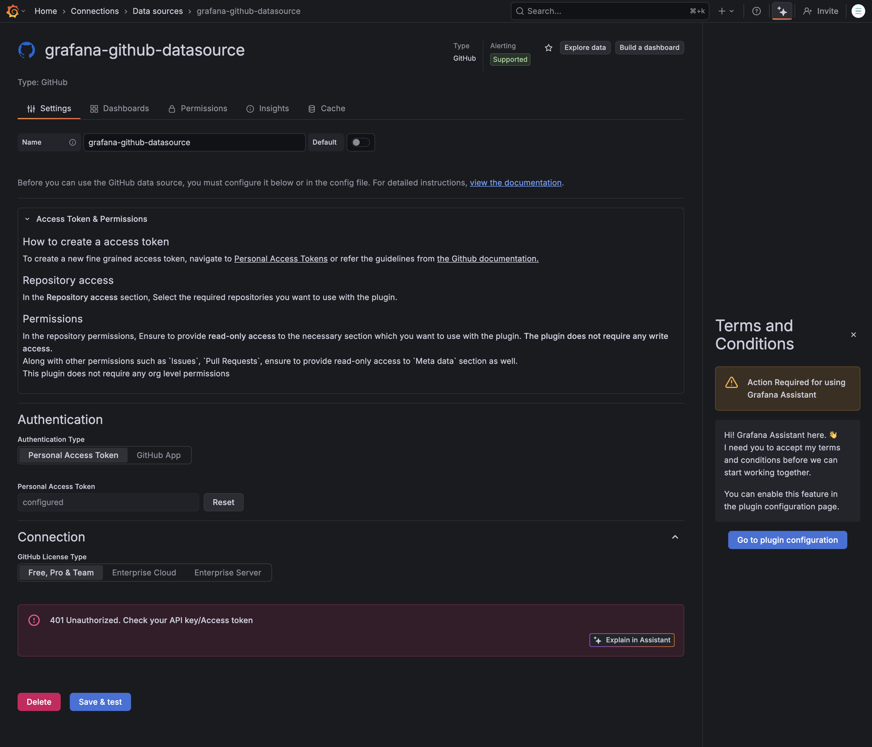This screenshot has width=872, height=747.
Task: Open the Grafana Assistant sparkle icon
Action: (782, 11)
